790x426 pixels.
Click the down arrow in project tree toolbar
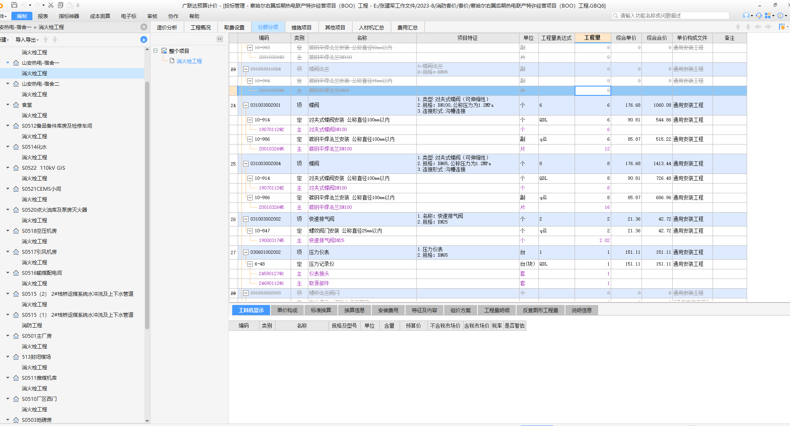[55, 39]
